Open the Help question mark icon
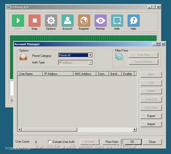 134,21
